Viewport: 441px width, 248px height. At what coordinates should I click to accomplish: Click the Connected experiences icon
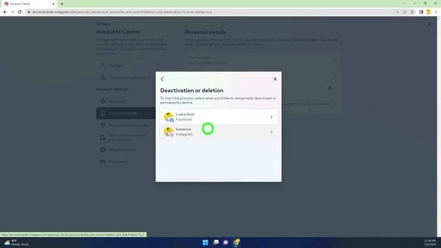[x=103, y=78]
